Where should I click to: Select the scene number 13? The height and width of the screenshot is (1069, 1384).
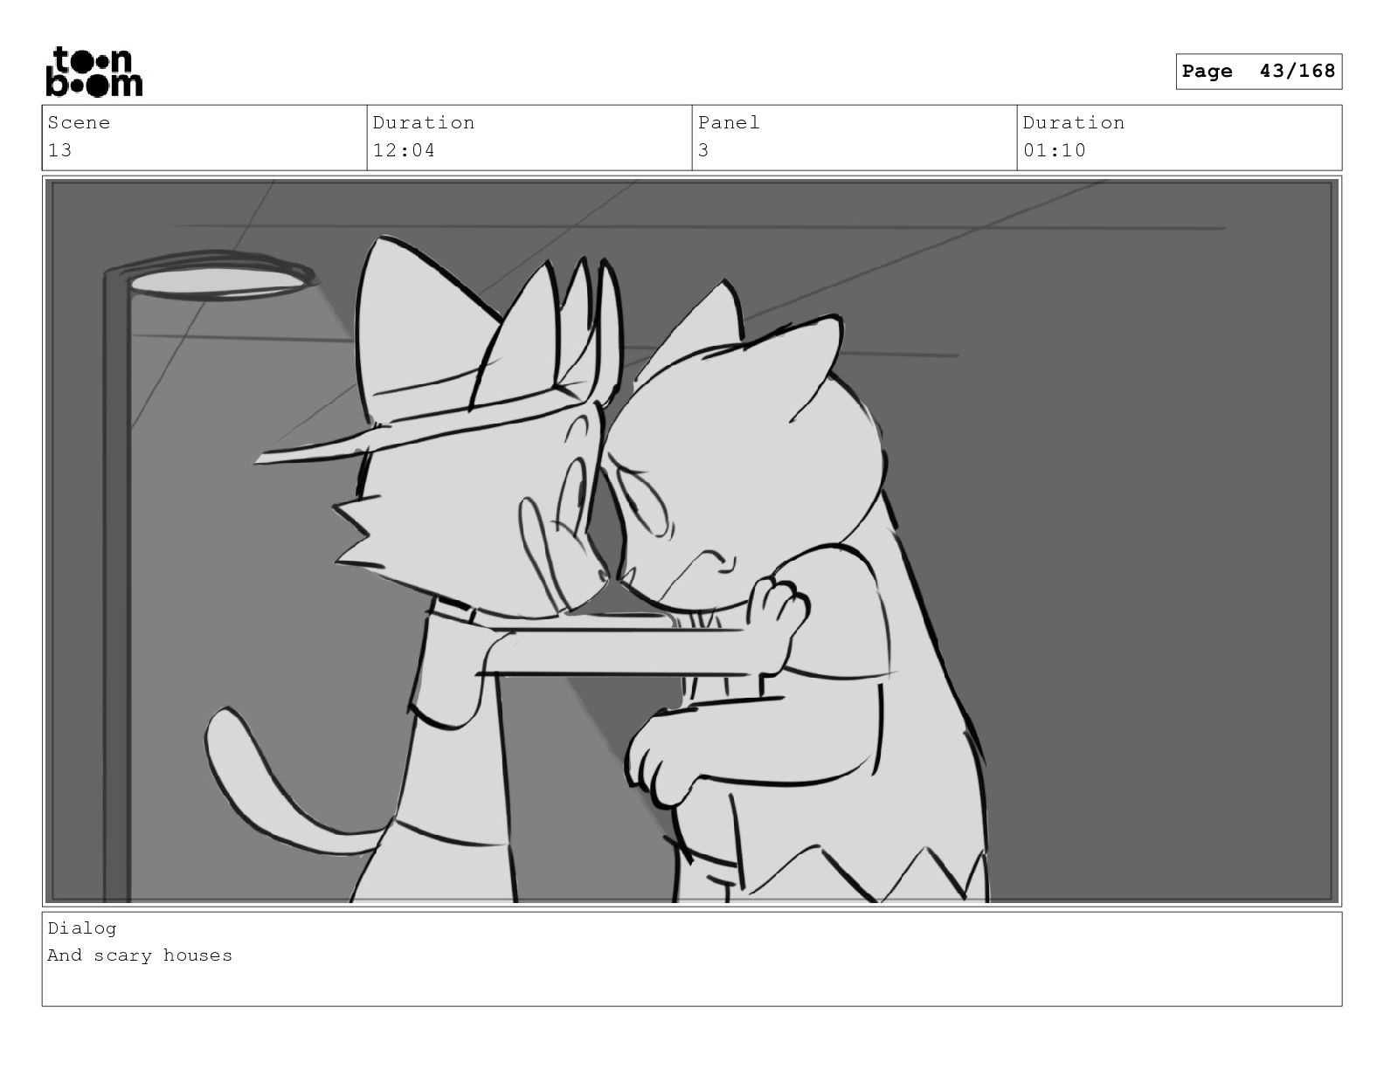(x=59, y=150)
